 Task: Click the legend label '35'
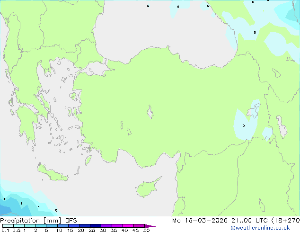tap(114, 230)
